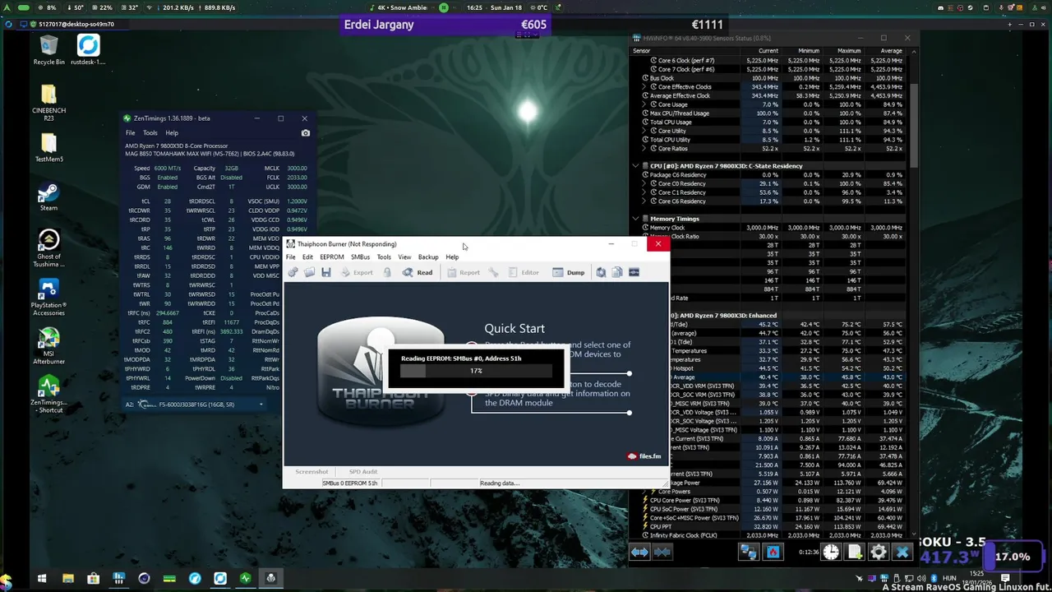Switch to the Screenshot tab in Thaiphoon Burner
The width and height of the screenshot is (1052, 592).
click(311, 472)
